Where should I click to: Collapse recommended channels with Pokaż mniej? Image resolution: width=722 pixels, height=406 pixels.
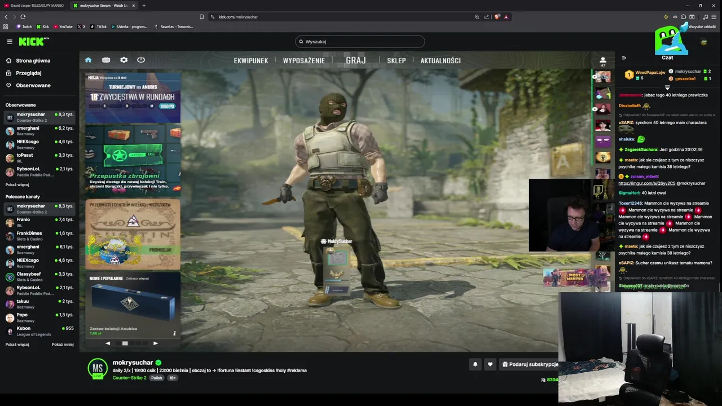(63, 345)
